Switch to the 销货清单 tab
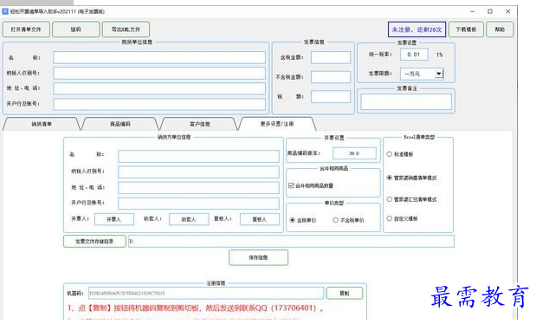Viewport: 536px width, 324px height. coord(42,124)
